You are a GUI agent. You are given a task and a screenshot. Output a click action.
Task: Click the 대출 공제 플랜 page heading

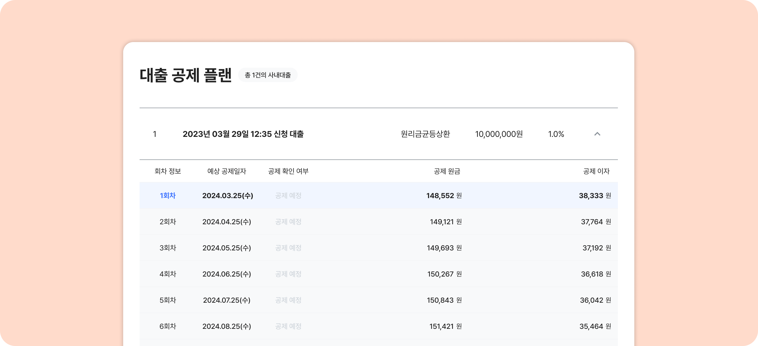tap(186, 75)
